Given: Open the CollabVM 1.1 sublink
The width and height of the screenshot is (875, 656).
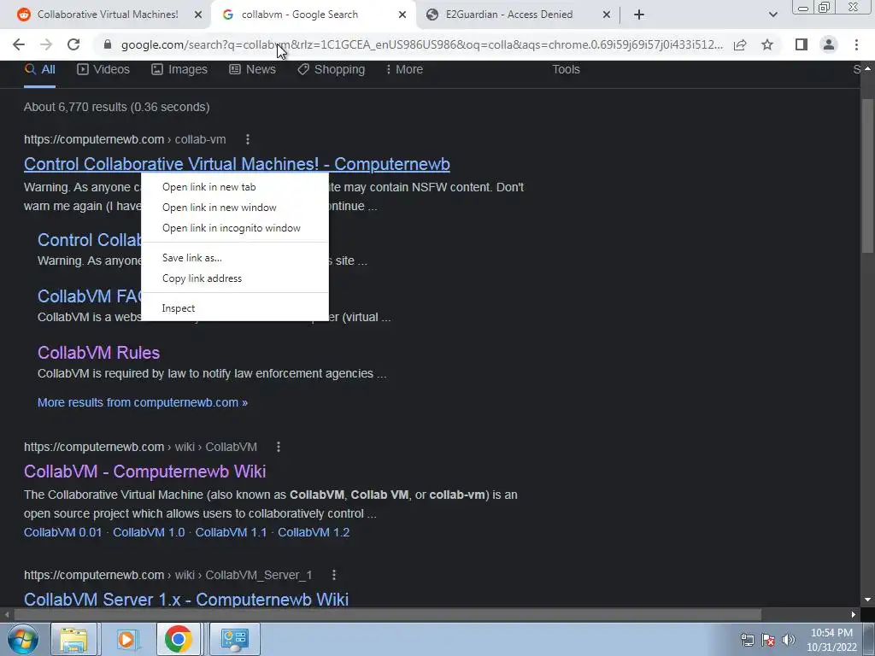Looking at the screenshot, I should pos(231,532).
